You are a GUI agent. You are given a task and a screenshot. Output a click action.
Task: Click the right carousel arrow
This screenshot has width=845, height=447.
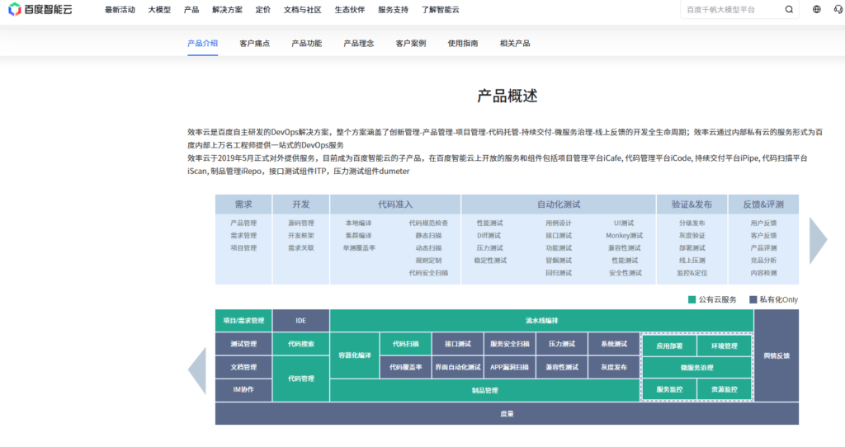[x=818, y=240]
